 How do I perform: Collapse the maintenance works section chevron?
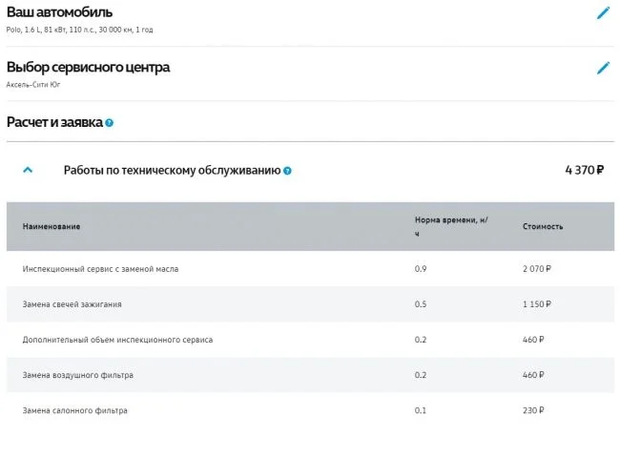pos(28,170)
